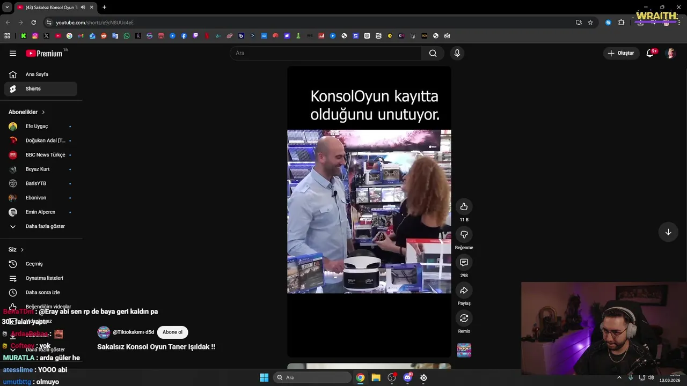Open the Reddit bookmark

(104, 36)
